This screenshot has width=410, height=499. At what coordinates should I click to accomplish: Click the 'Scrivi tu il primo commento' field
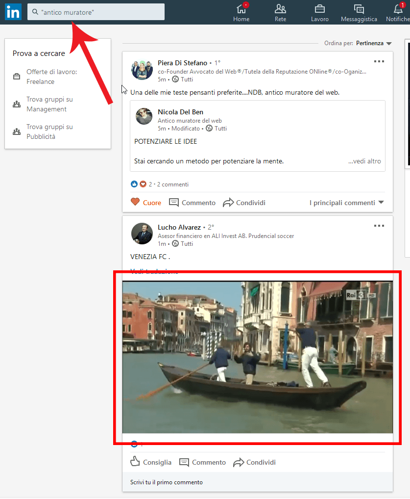pos(168,483)
